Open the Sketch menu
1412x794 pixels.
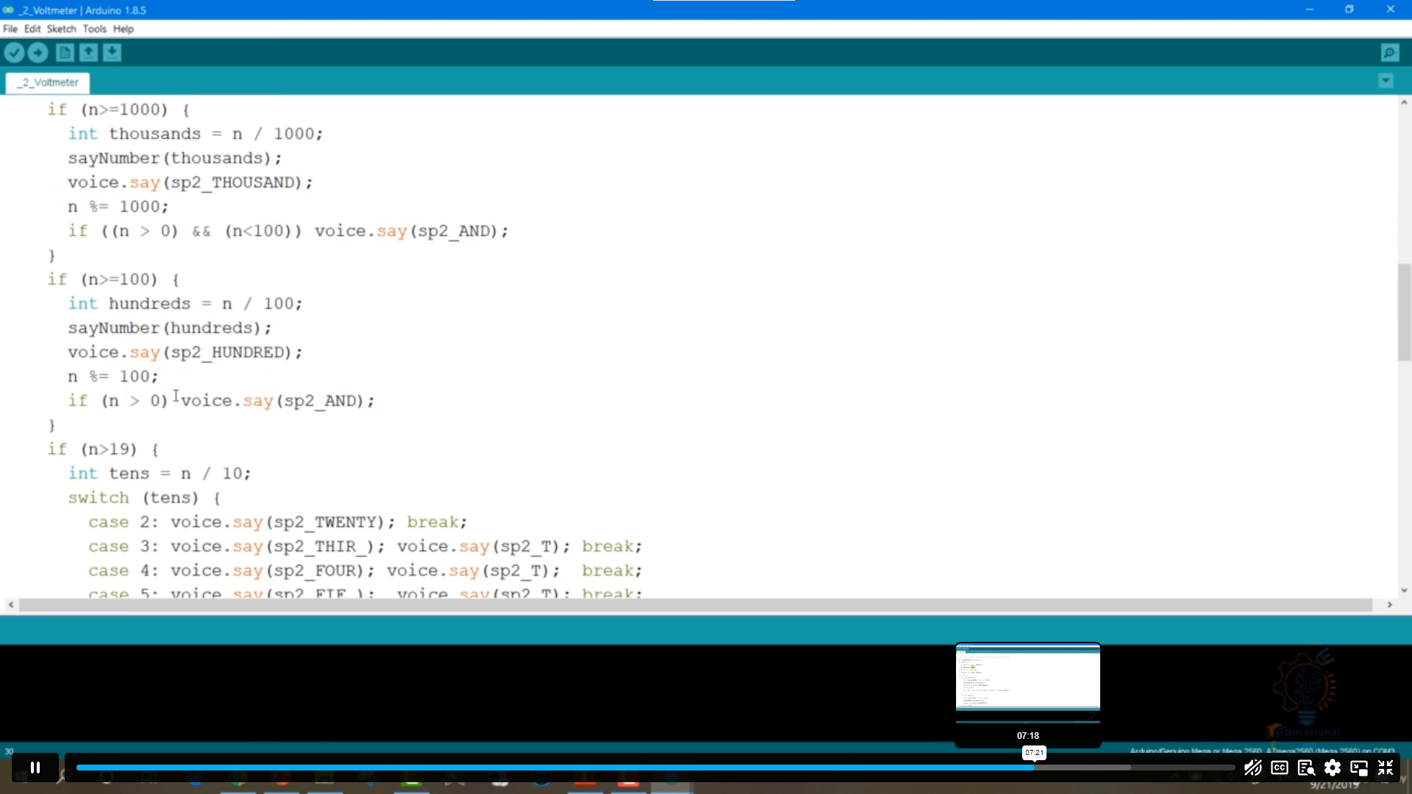(60, 28)
